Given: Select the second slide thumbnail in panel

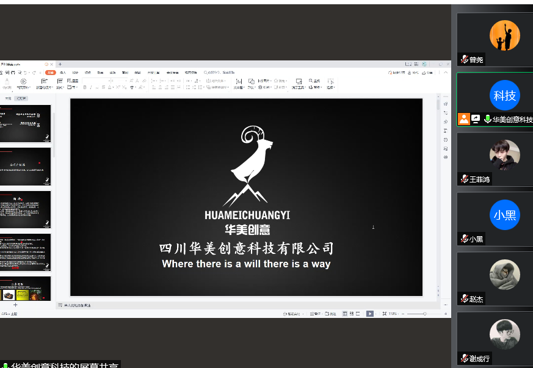Looking at the screenshot, I should point(25,166).
